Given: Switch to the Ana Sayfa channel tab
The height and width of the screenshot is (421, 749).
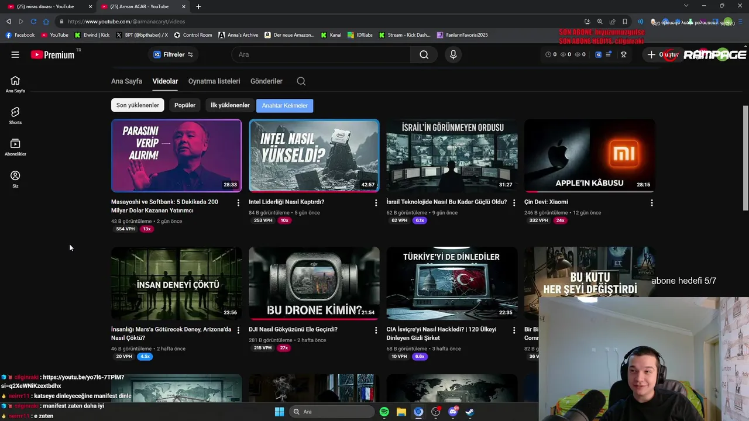Looking at the screenshot, I should coord(126,81).
